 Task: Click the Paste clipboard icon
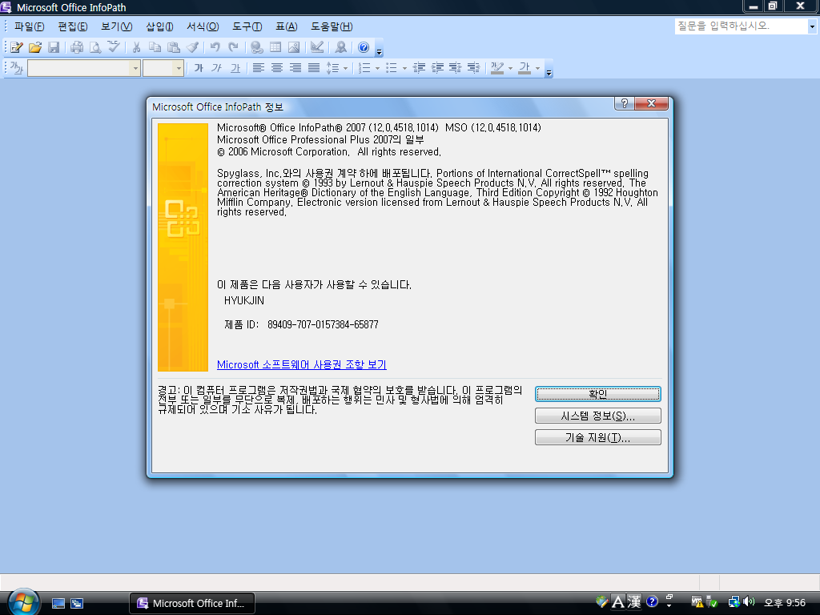click(x=174, y=47)
